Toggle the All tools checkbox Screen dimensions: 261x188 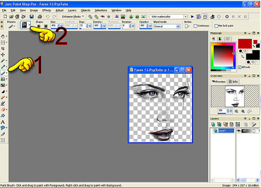pyautogui.click(x=240, y=67)
